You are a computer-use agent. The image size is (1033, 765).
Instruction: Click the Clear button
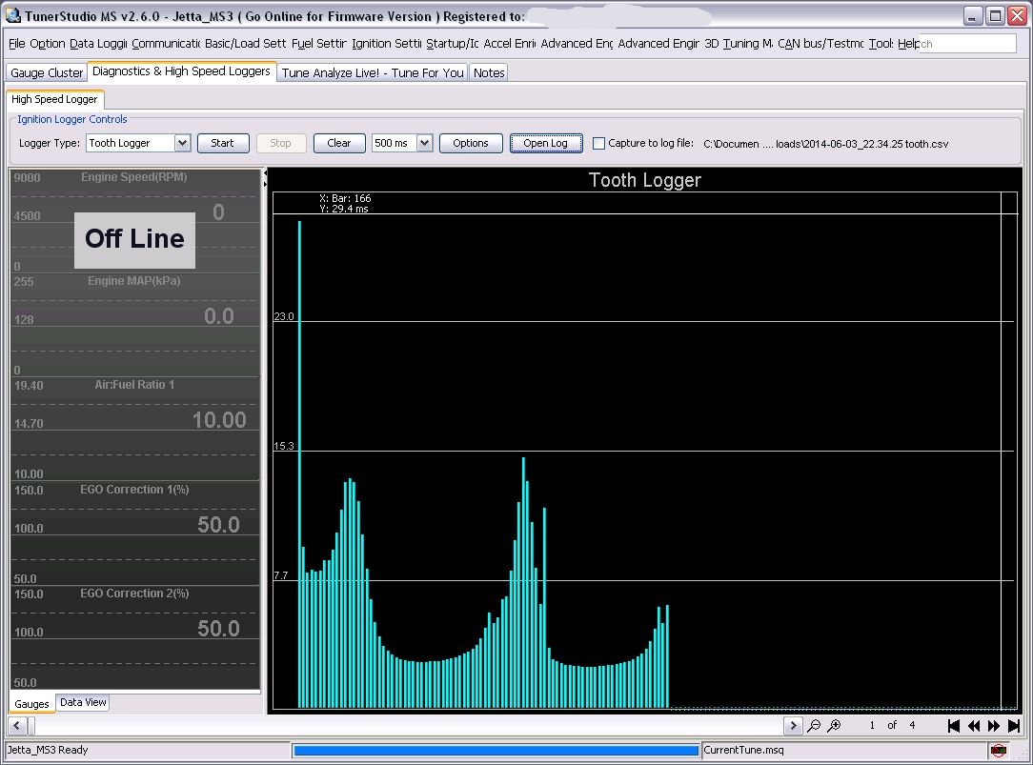tap(339, 143)
